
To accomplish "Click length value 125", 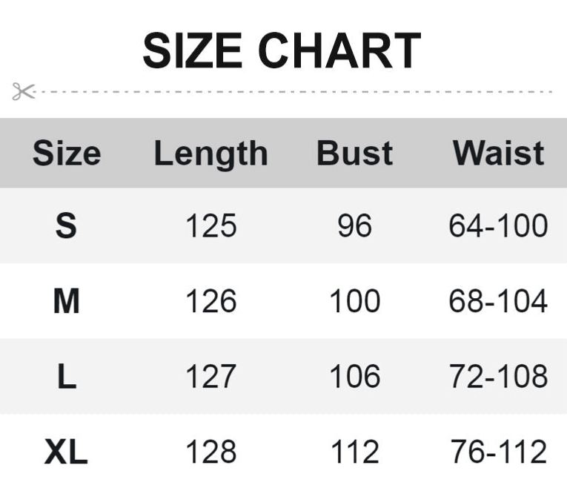I will [210, 225].
